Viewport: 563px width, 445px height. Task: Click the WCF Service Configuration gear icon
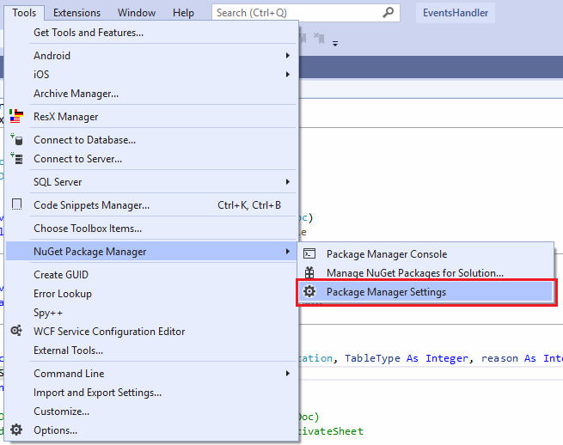[16, 331]
